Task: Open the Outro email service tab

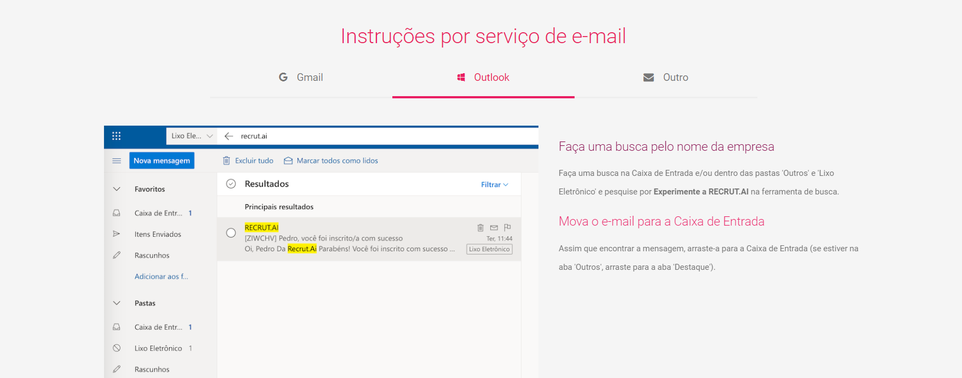Action: 666,78
